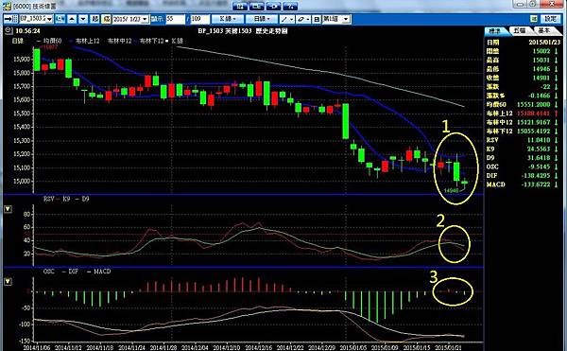This screenshot has height=351, width=567.
Task: Click the 布林上12 legend label
Action: [87, 41]
